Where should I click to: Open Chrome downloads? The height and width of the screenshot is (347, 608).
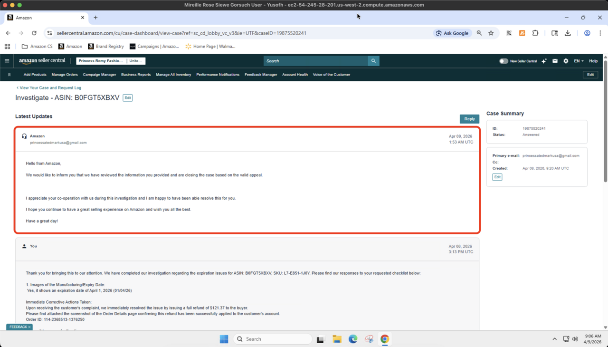(x=568, y=33)
